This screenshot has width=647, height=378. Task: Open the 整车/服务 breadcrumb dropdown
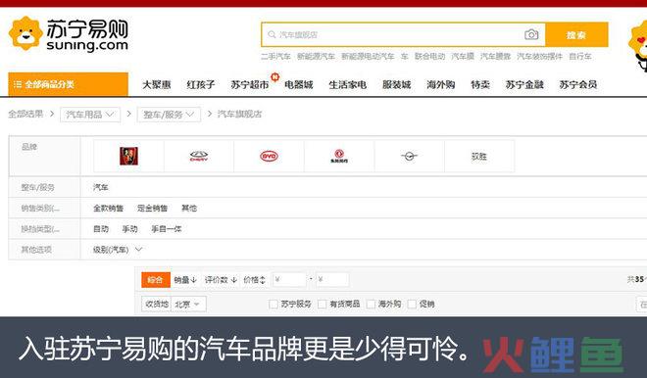point(170,115)
